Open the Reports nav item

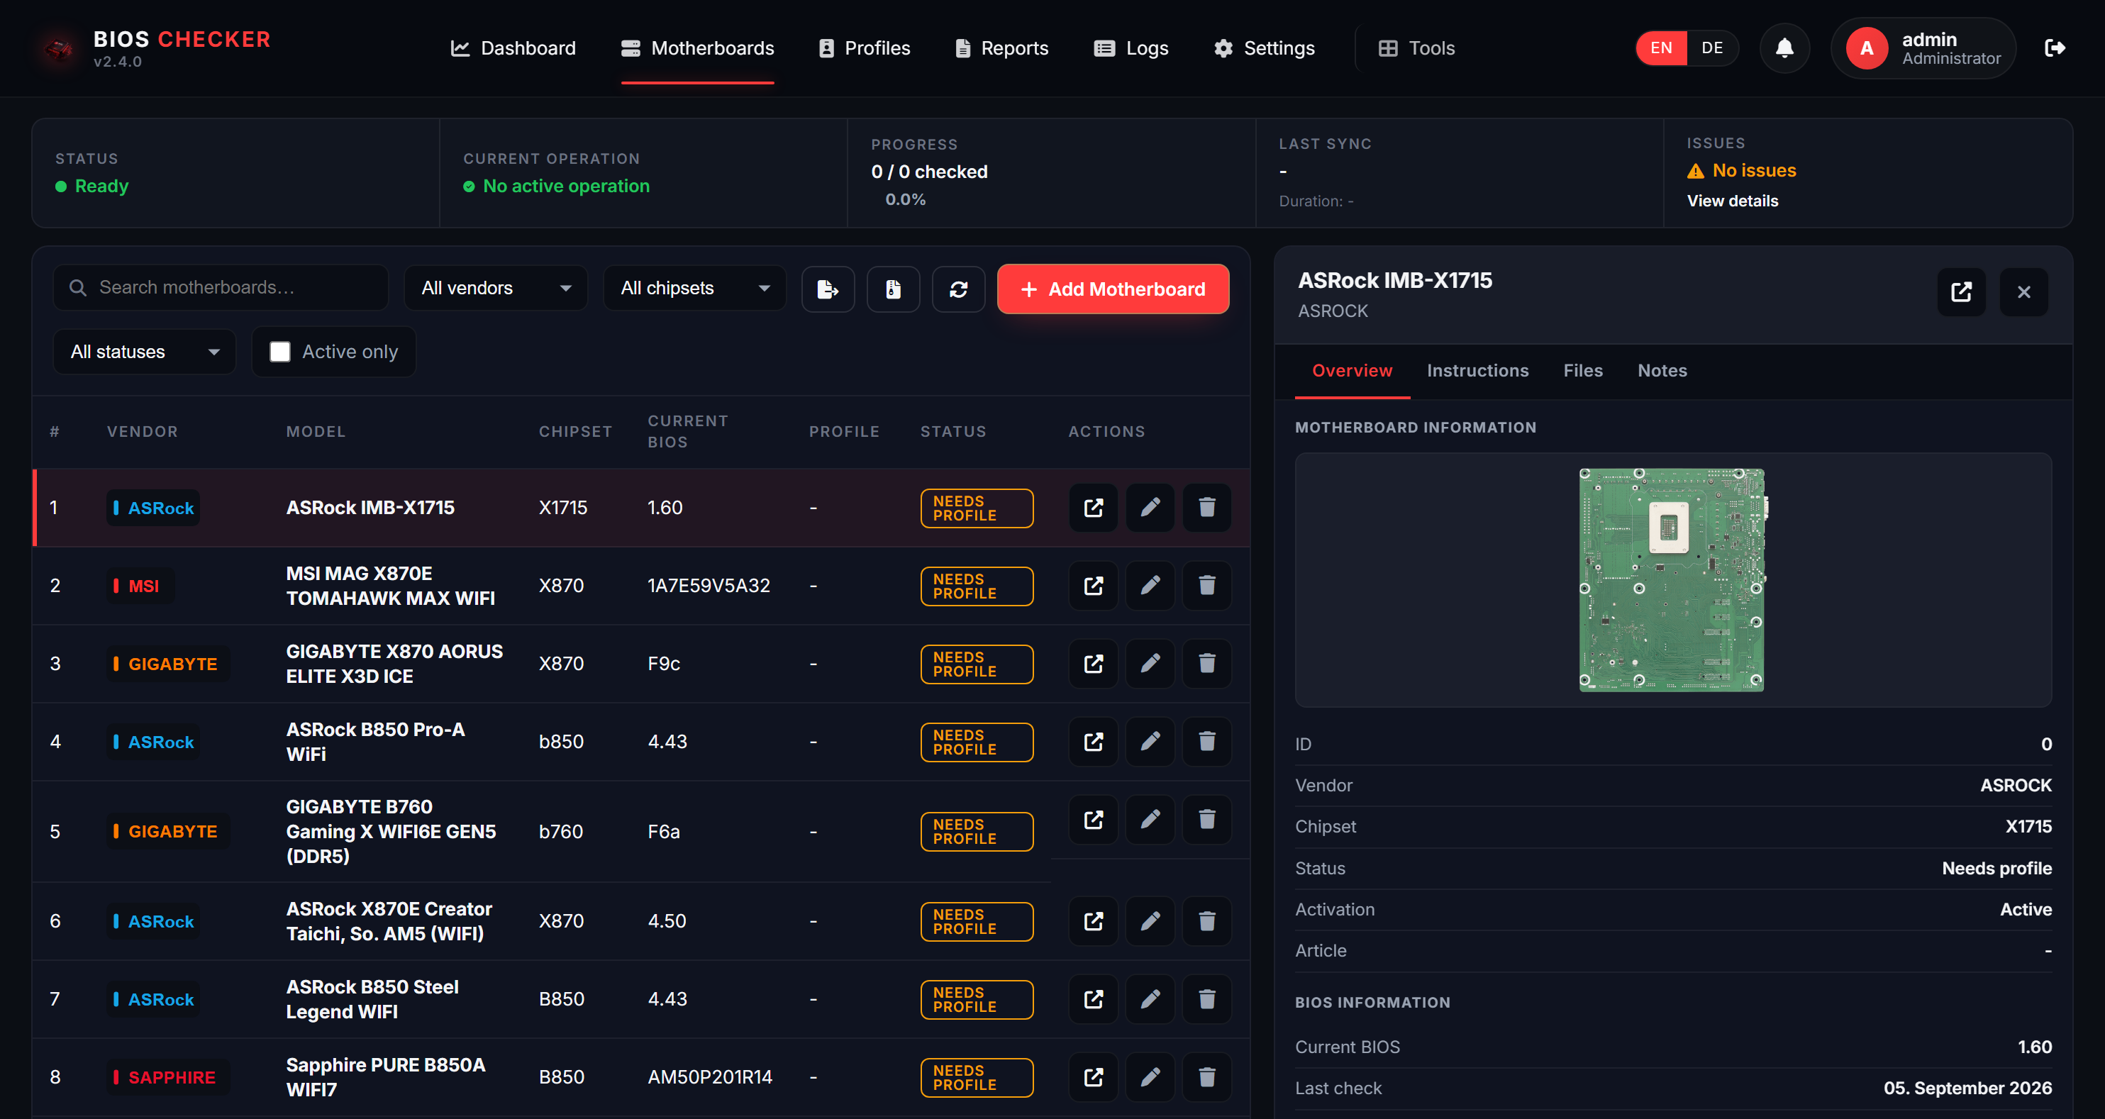click(x=1001, y=48)
